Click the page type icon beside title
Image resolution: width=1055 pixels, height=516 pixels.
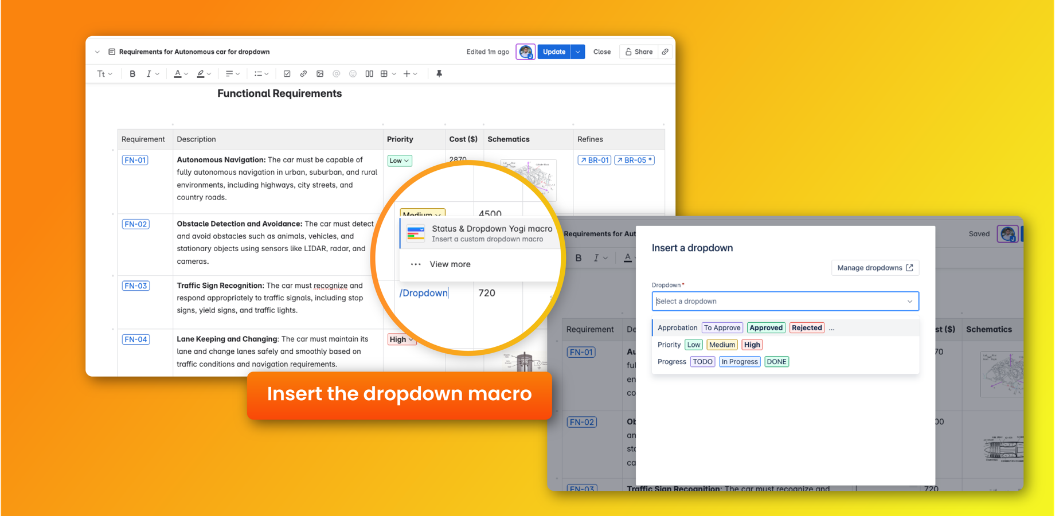(112, 52)
